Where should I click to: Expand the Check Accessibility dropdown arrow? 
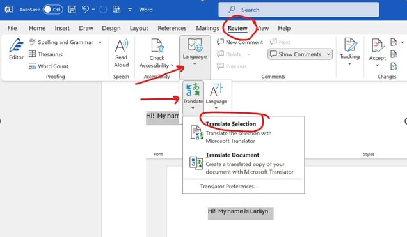click(x=172, y=65)
